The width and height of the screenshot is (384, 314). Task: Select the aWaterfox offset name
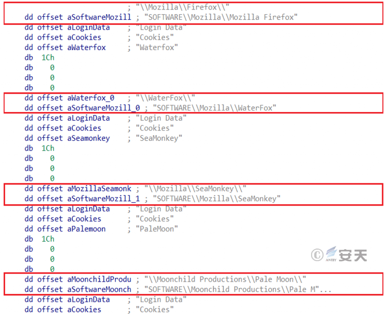coord(86,47)
